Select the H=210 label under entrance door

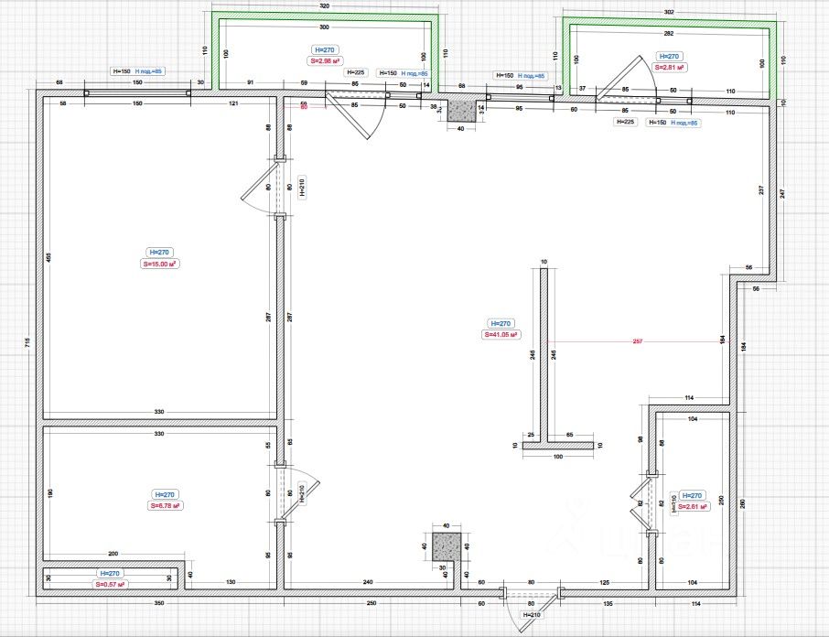coord(532,615)
